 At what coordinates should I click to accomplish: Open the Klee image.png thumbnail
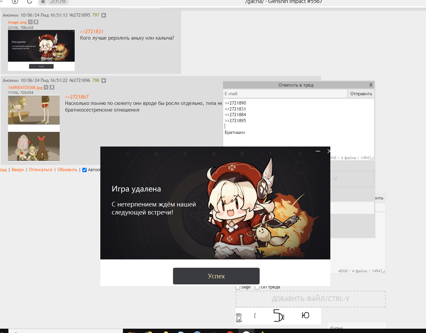tap(41, 51)
